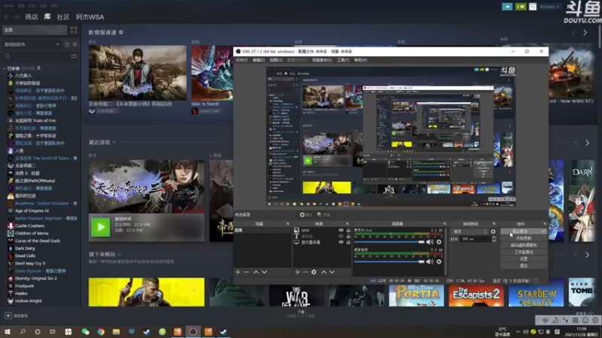This screenshot has height=338, width=602.
Task: Open advanced filter icon beside Steam search
Action: (x=74, y=56)
